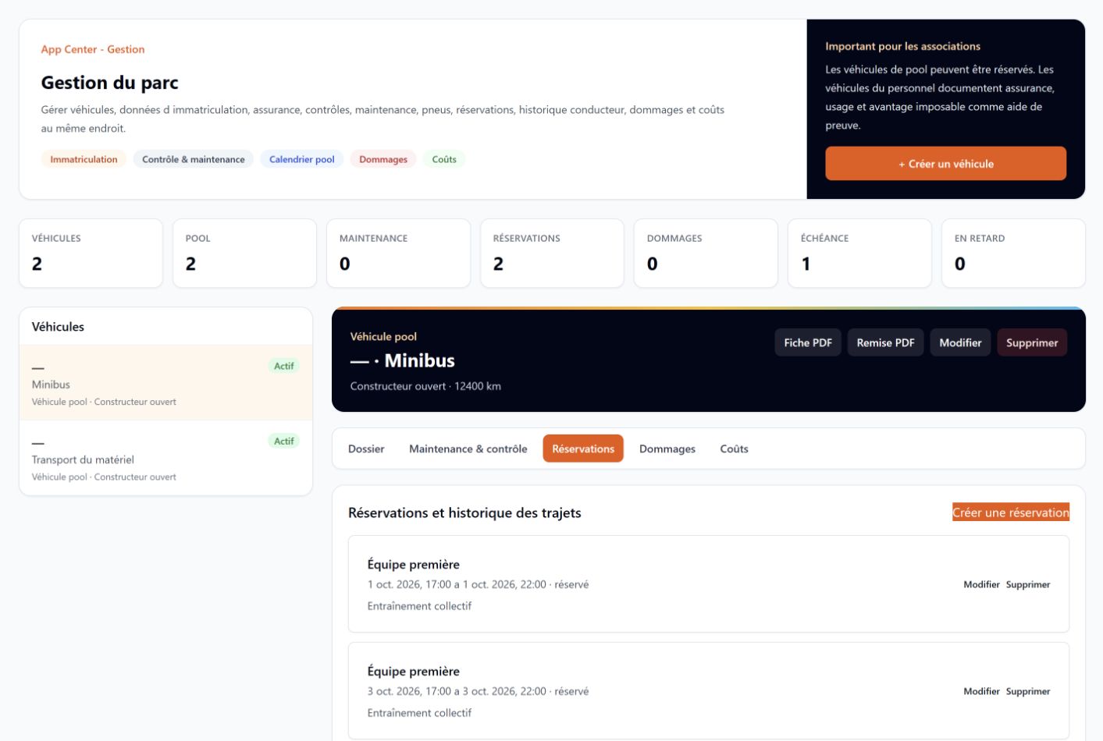
Task: Select the 'Transport du matériel' vehicle
Action: click(165, 458)
